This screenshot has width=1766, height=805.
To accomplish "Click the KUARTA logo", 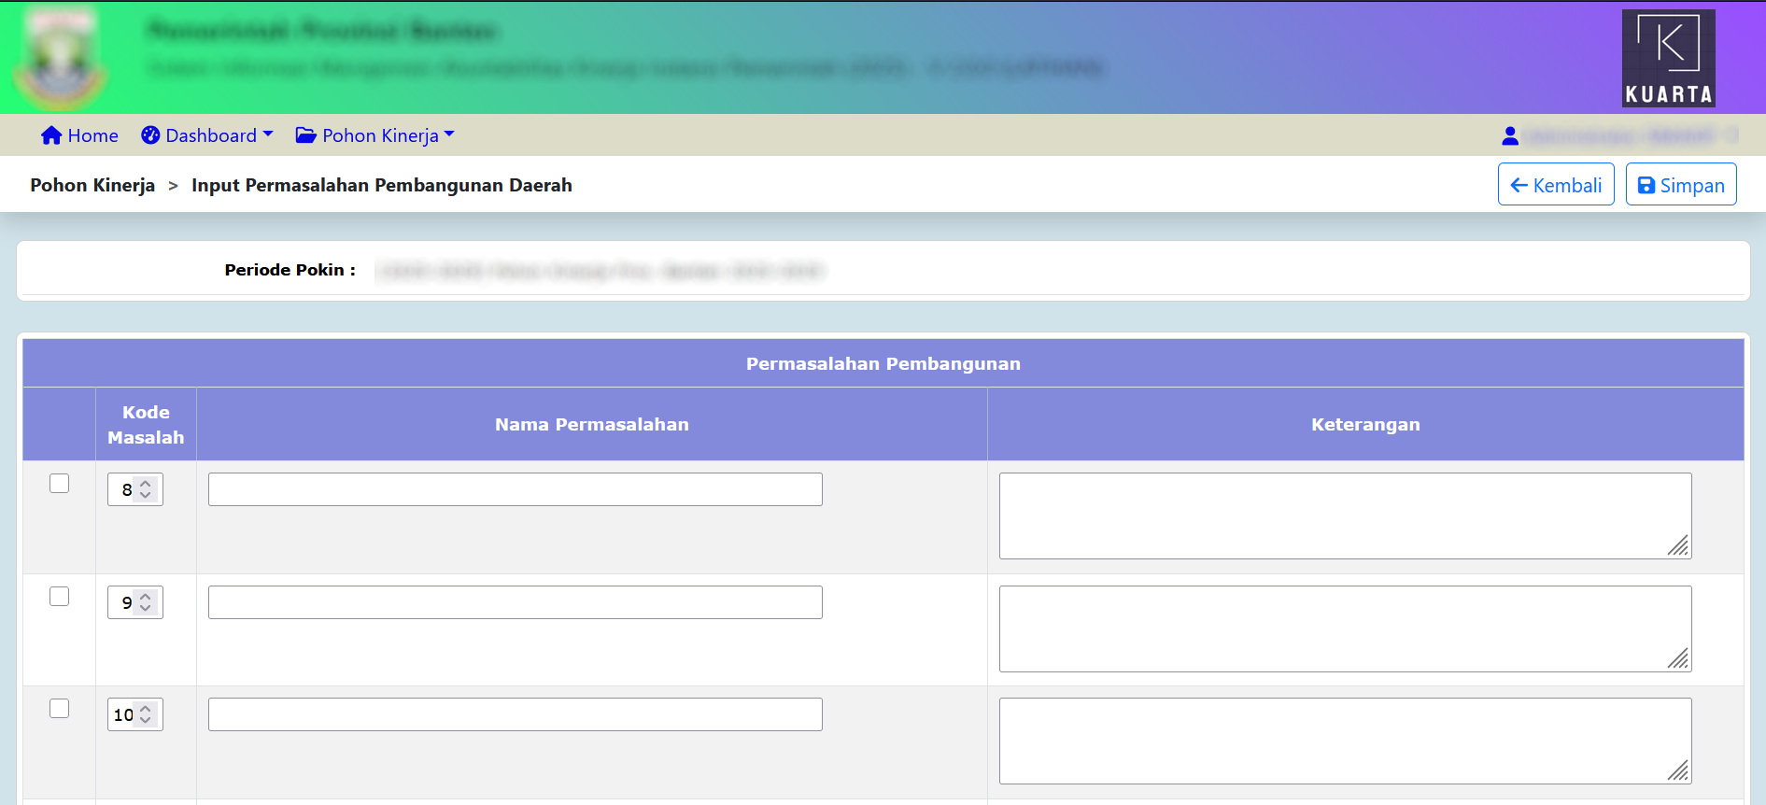I will point(1668,58).
